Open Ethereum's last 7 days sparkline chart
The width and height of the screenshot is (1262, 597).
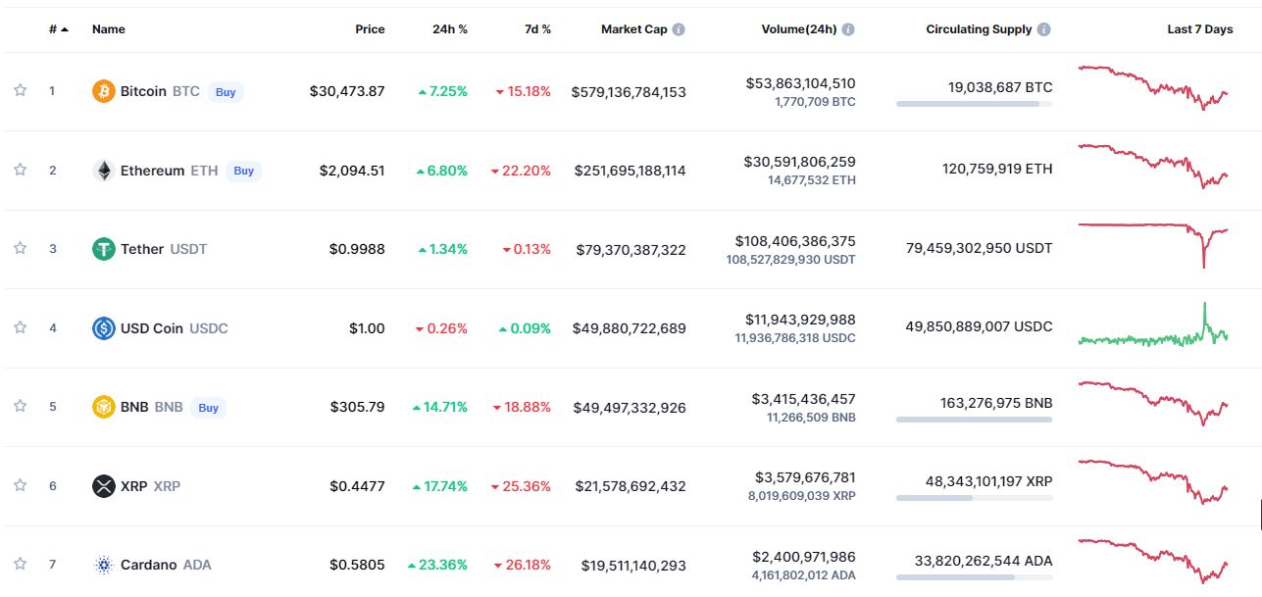click(1153, 167)
